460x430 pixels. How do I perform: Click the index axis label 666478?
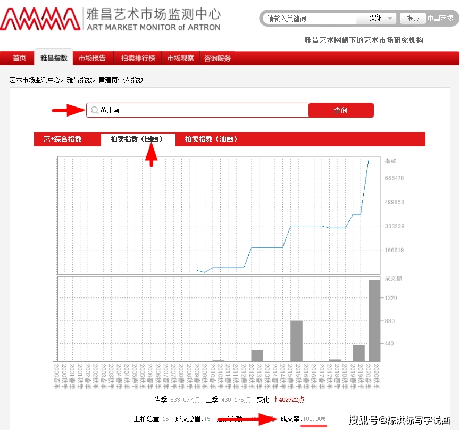point(394,178)
